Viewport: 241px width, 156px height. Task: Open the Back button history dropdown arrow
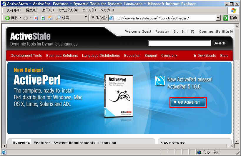pyautogui.click(x=20, y=18)
